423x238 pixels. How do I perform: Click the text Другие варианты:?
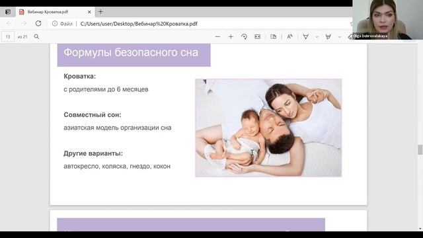93,153
